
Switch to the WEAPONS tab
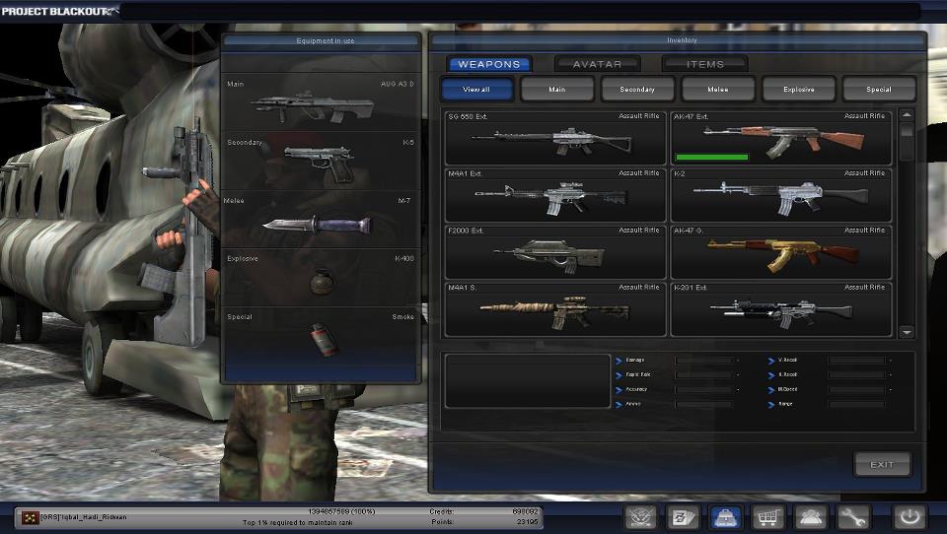coord(489,64)
